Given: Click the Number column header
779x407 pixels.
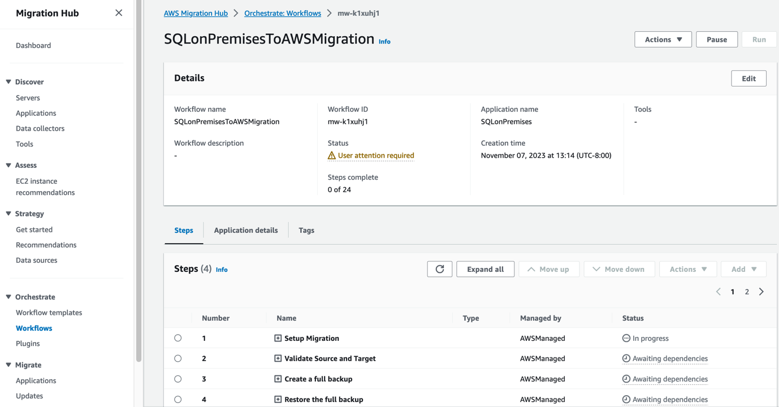Looking at the screenshot, I should (216, 318).
